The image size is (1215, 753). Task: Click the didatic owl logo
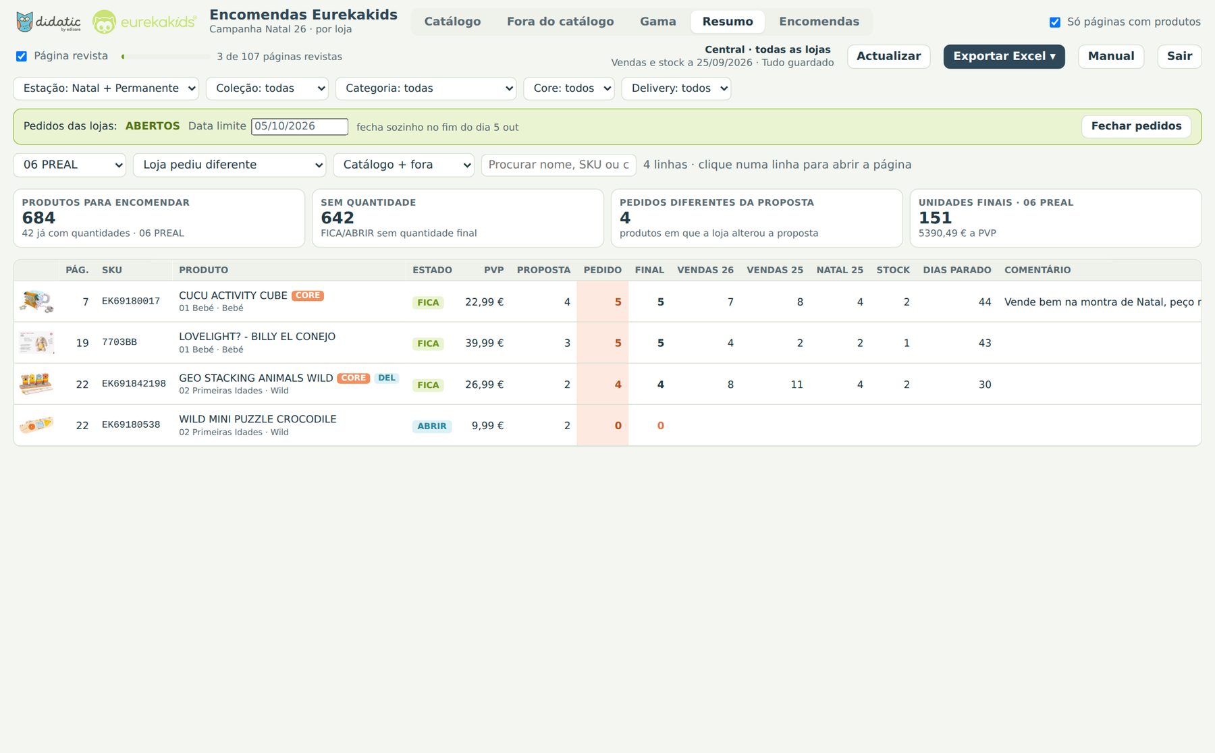[x=49, y=22]
